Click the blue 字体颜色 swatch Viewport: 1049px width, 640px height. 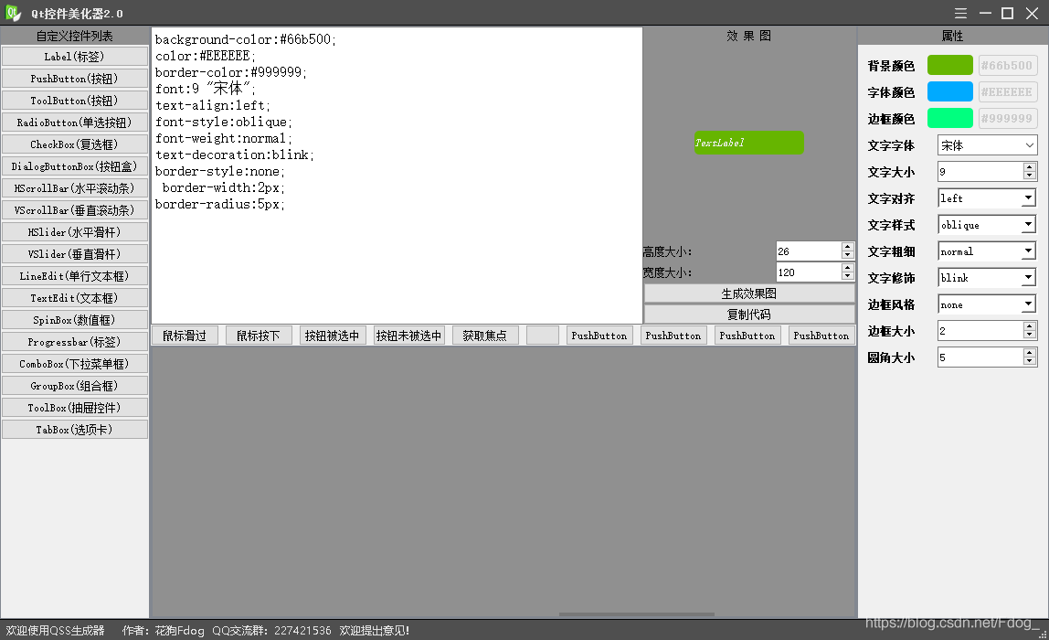950,91
